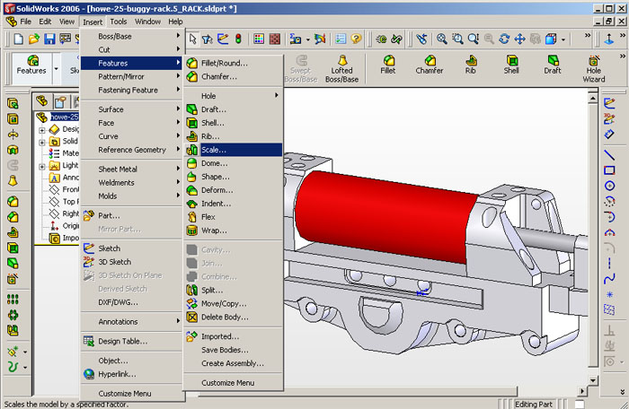Screen dimensions: 629x409
Task: Click Customize Menu in the Features submenu
Action: click(227, 383)
